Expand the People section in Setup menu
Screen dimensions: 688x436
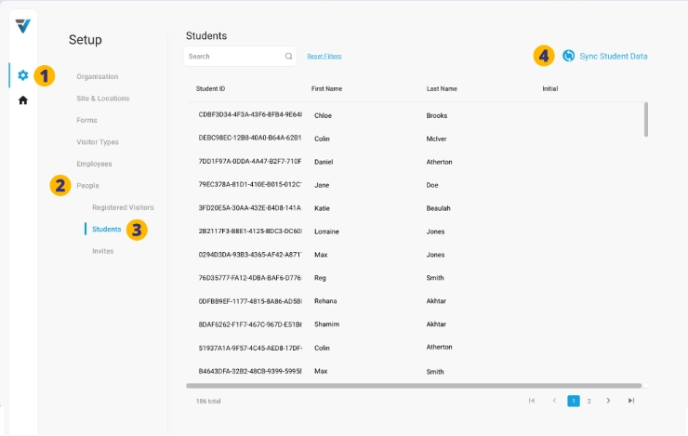(x=87, y=186)
